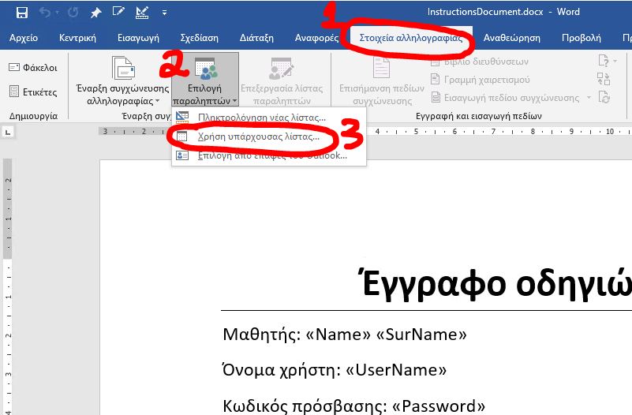Select the Στοιχεία αλληλογραφίας tab
The image size is (632, 415).
[x=411, y=38]
